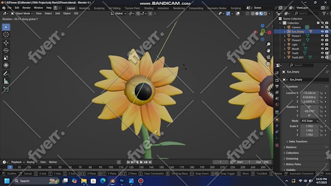This screenshot has height=186, width=331.
Task: Toggle the camera view icon
Action: click(x=268, y=57)
